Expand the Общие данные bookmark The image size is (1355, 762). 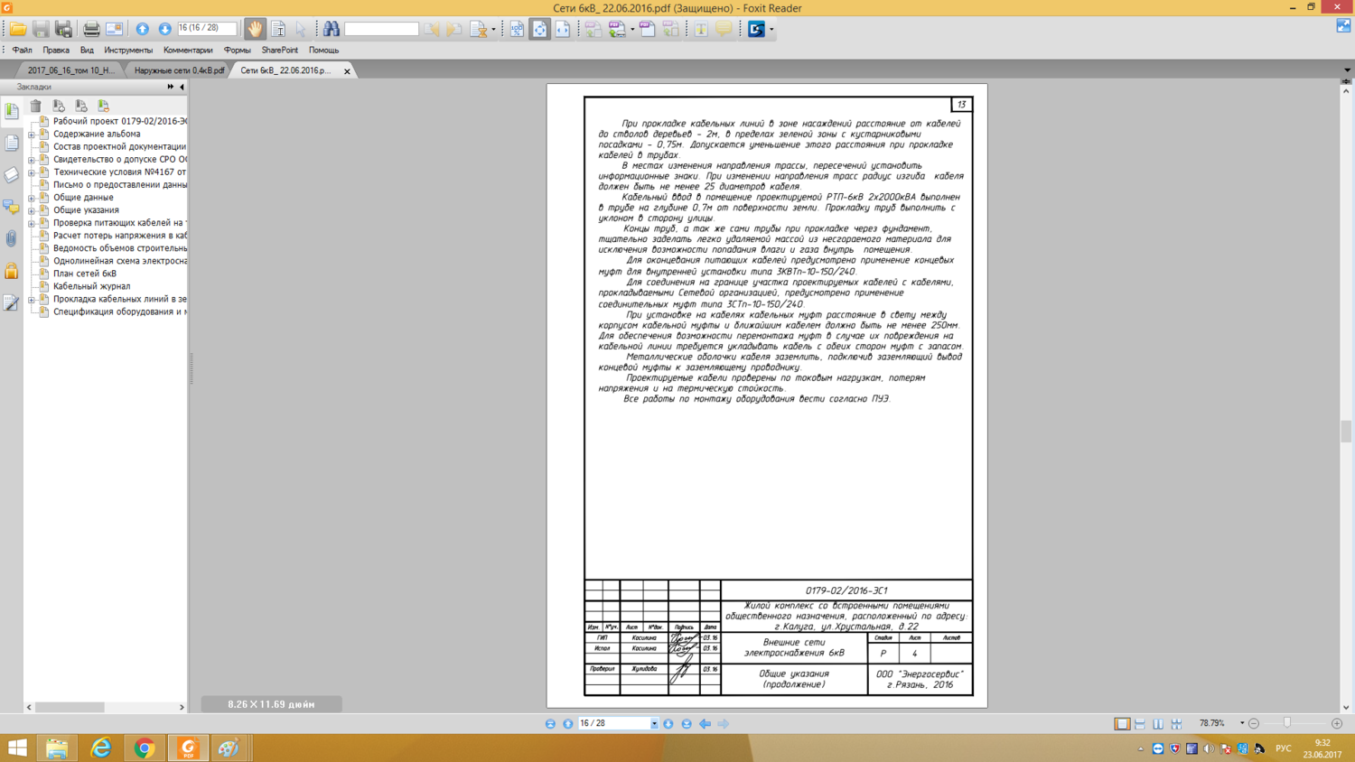pyautogui.click(x=32, y=198)
